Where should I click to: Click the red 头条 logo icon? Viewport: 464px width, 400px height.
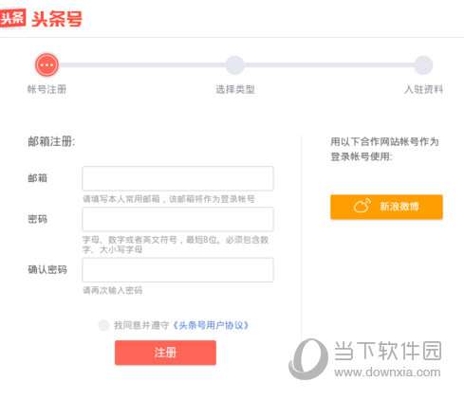pos(12,19)
